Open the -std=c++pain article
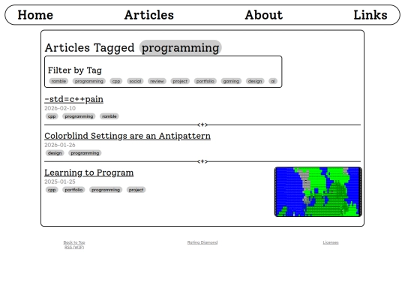 point(73,99)
